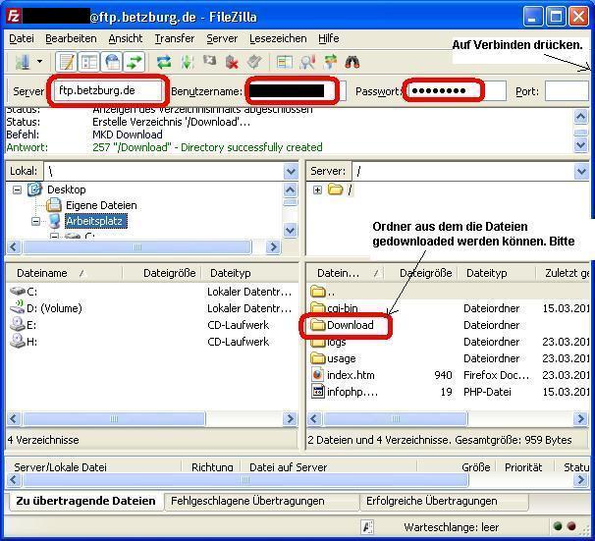The width and height of the screenshot is (595, 541).
Task: Open filename filters with magnifier icon
Action: 307,62
